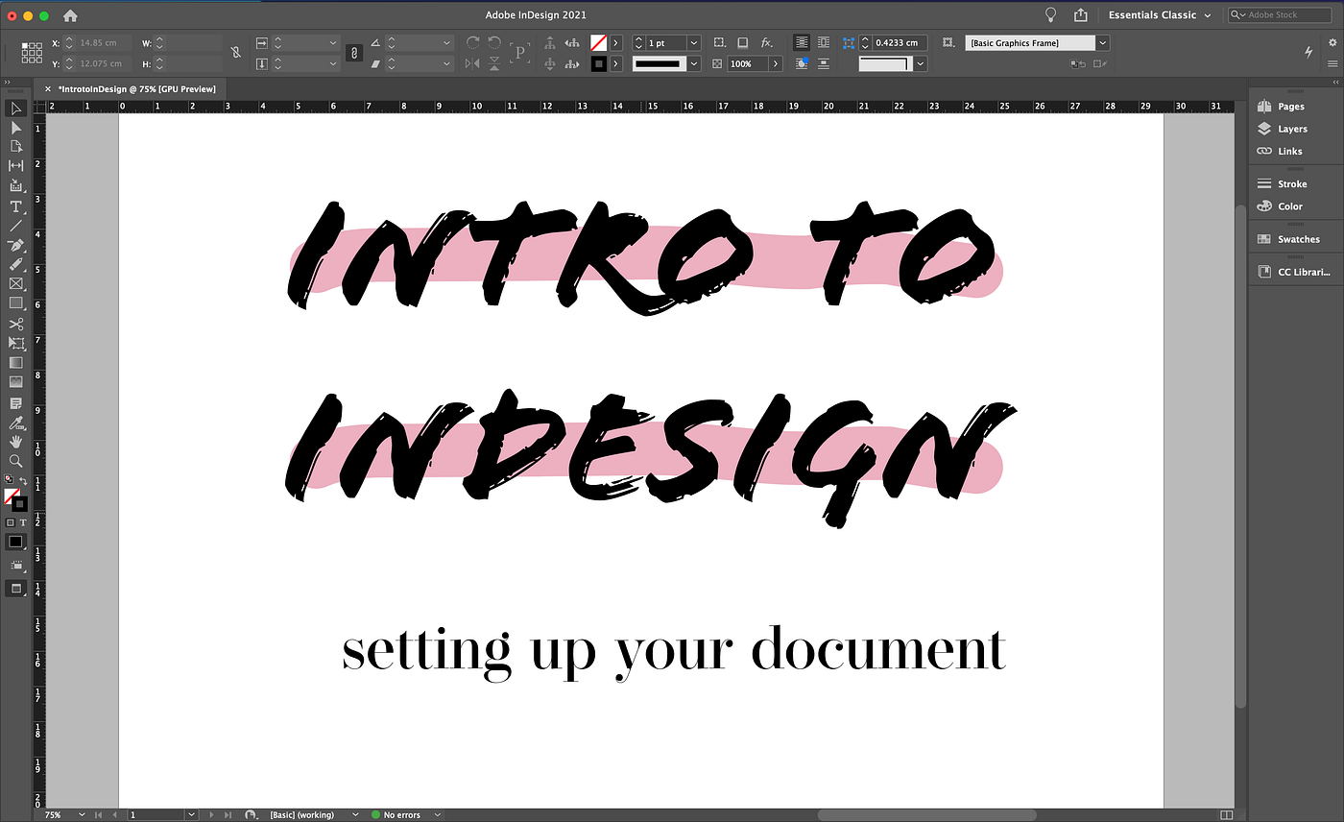Select the Zoom tool
This screenshot has height=822, width=1344.
tap(15, 460)
